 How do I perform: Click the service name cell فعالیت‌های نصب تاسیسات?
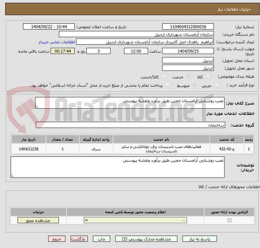(x=162, y=149)
